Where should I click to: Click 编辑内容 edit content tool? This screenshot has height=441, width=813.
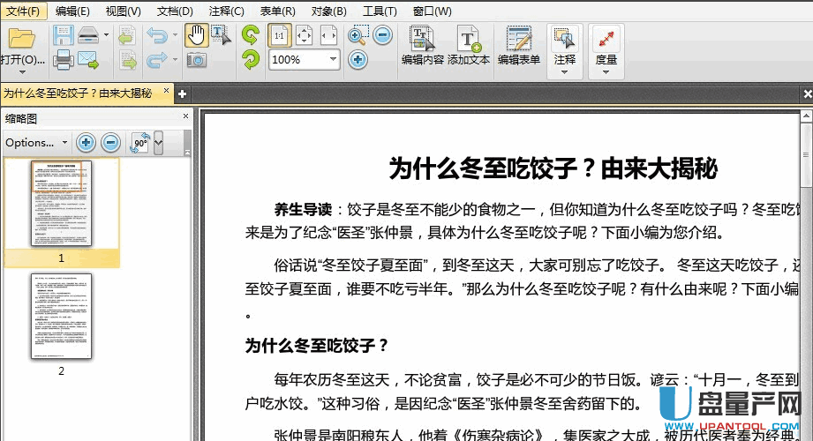422,46
